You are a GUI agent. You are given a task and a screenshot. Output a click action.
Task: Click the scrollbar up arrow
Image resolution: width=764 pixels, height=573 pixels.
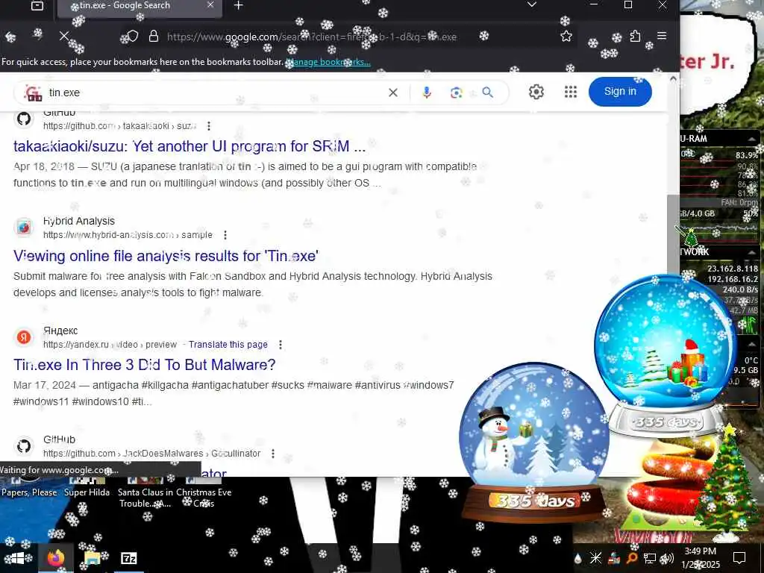[673, 78]
